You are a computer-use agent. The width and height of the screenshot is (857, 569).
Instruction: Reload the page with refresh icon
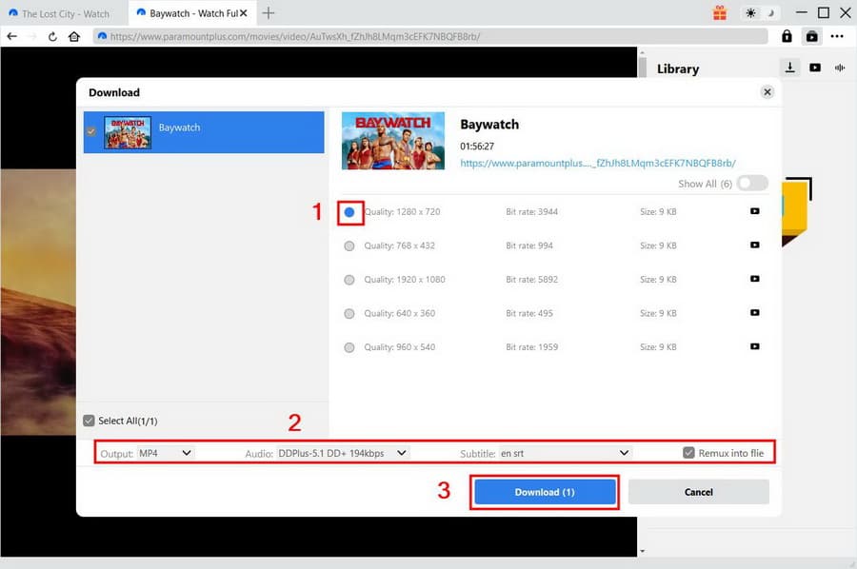52,36
